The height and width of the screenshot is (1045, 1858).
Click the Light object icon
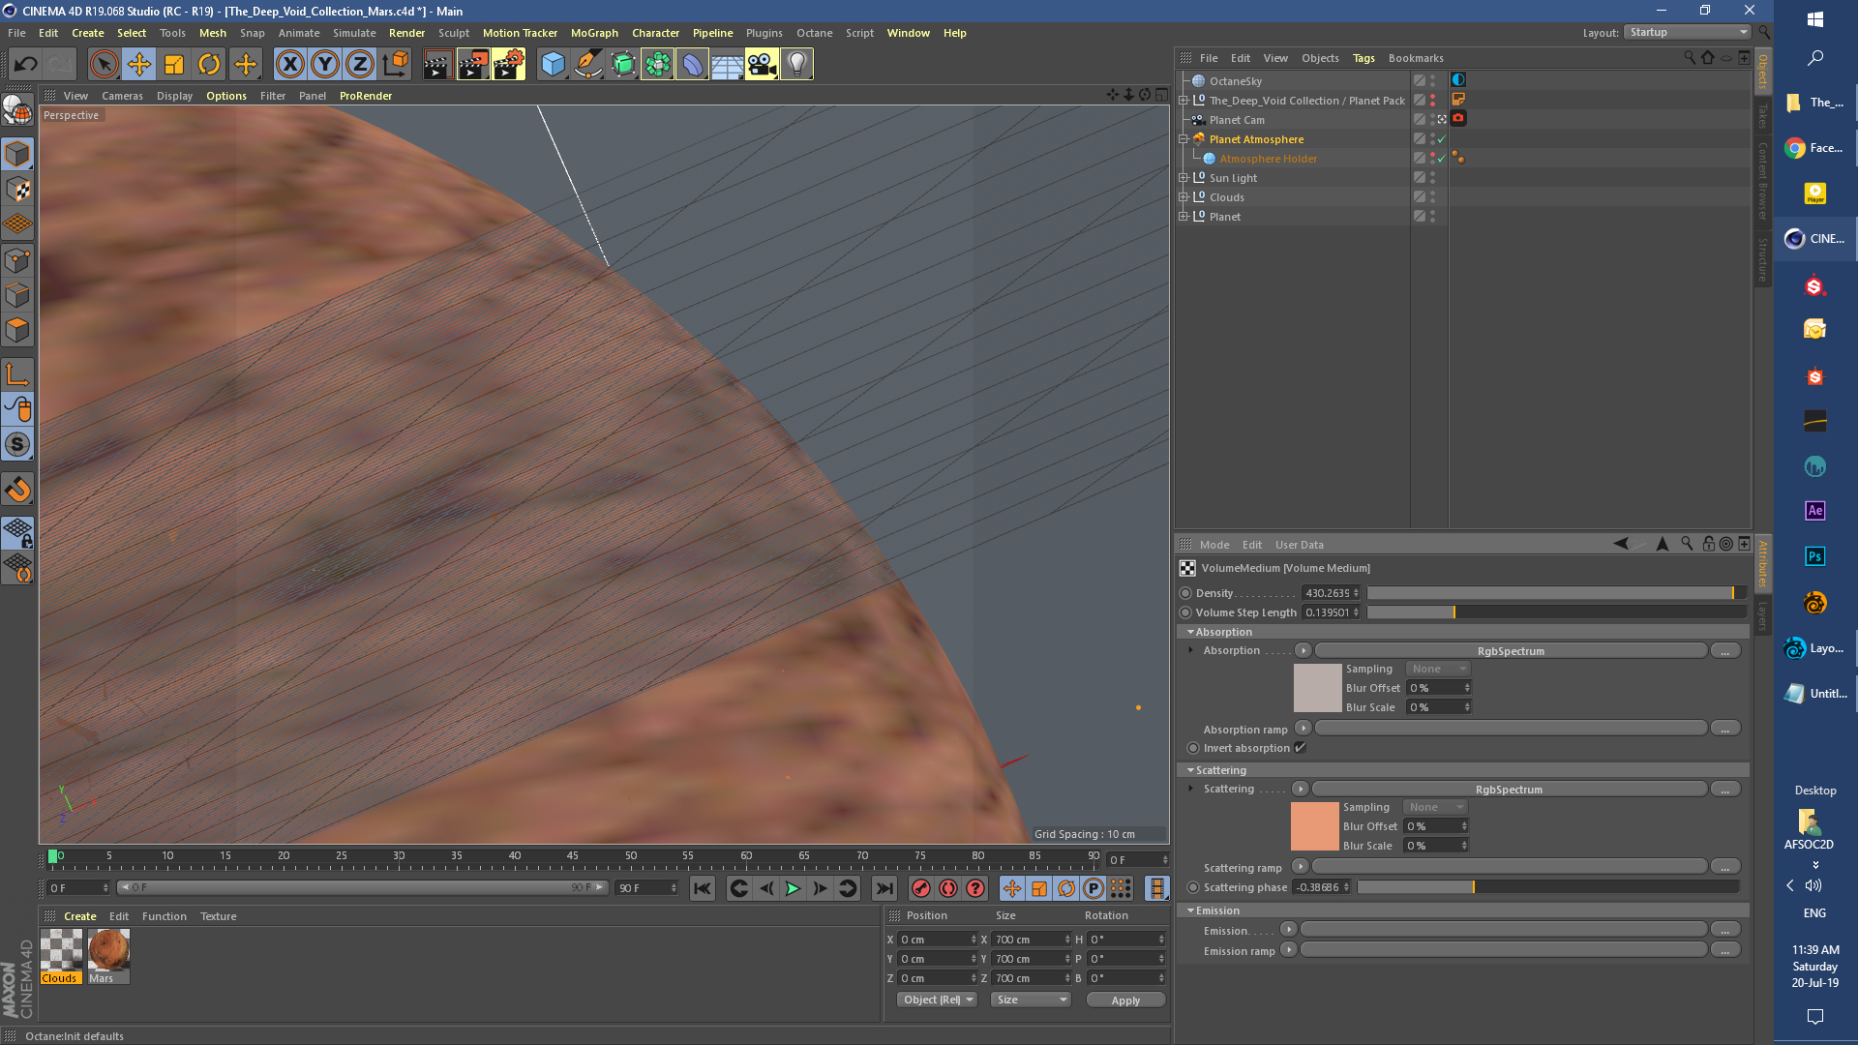[x=796, y=65]
